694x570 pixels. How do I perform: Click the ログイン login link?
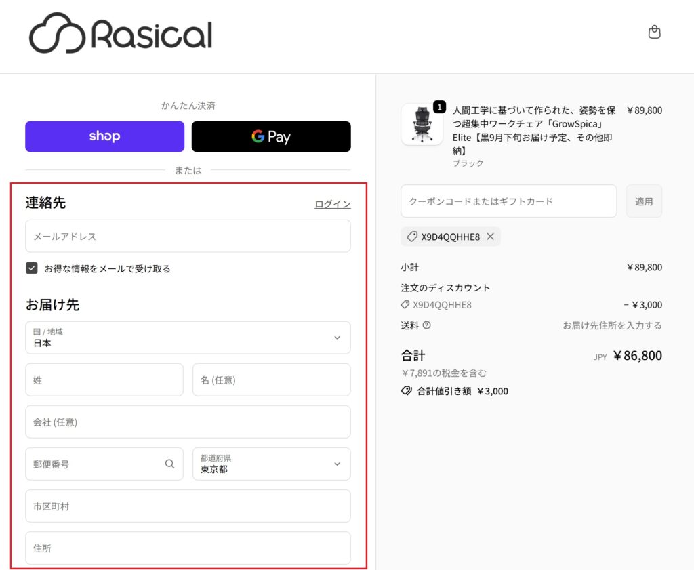pos(332,204)
